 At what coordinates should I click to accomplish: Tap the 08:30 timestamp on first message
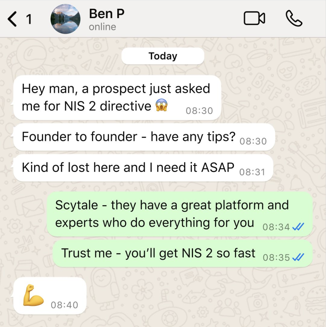(199, 111)
